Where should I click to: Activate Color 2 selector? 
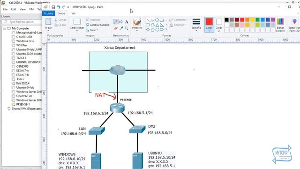(219, 25)
